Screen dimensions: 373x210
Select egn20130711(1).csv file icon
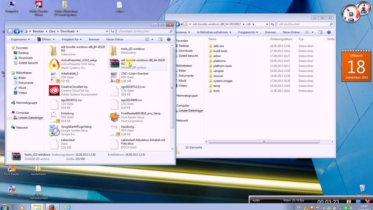[114, 90]
